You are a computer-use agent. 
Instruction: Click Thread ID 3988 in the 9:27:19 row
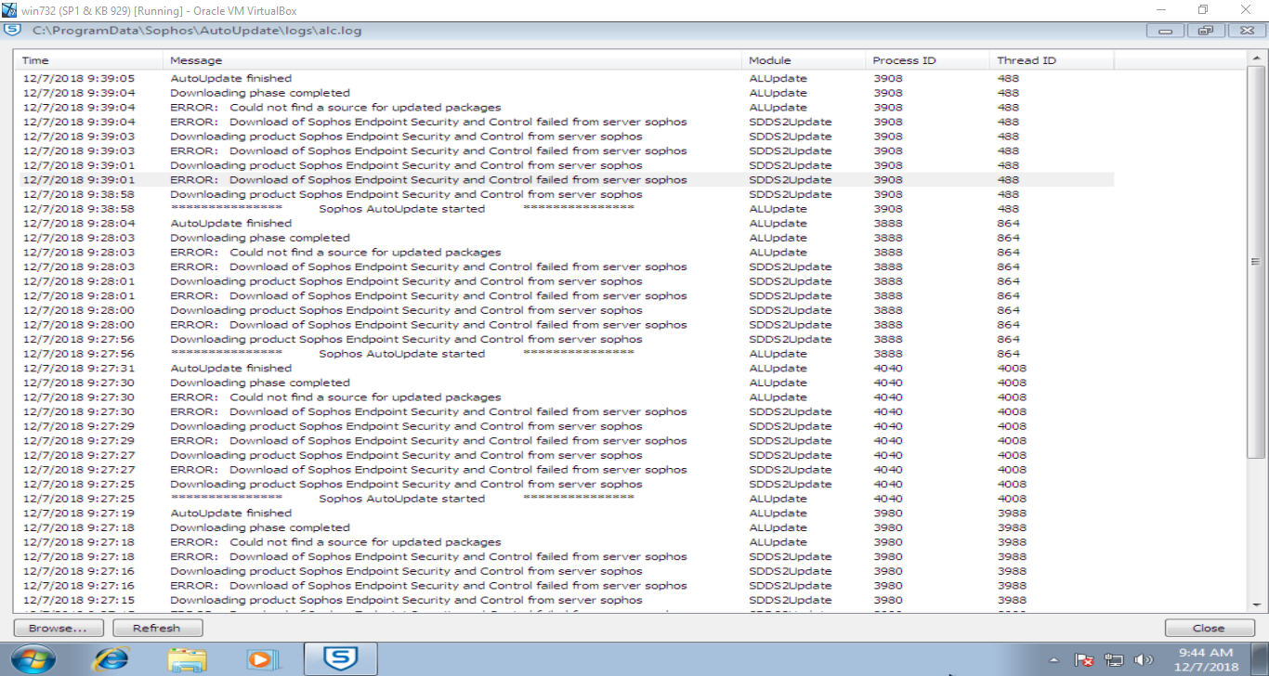(x=1012, y=513)
